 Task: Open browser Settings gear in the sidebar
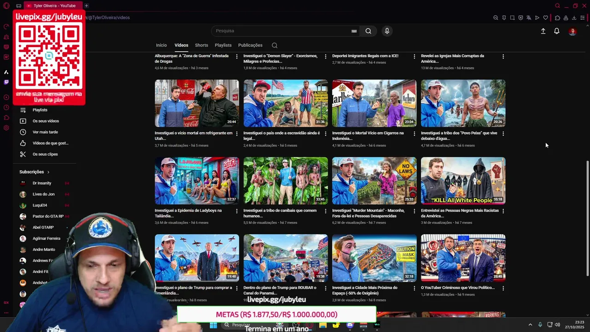pos(6,128)
